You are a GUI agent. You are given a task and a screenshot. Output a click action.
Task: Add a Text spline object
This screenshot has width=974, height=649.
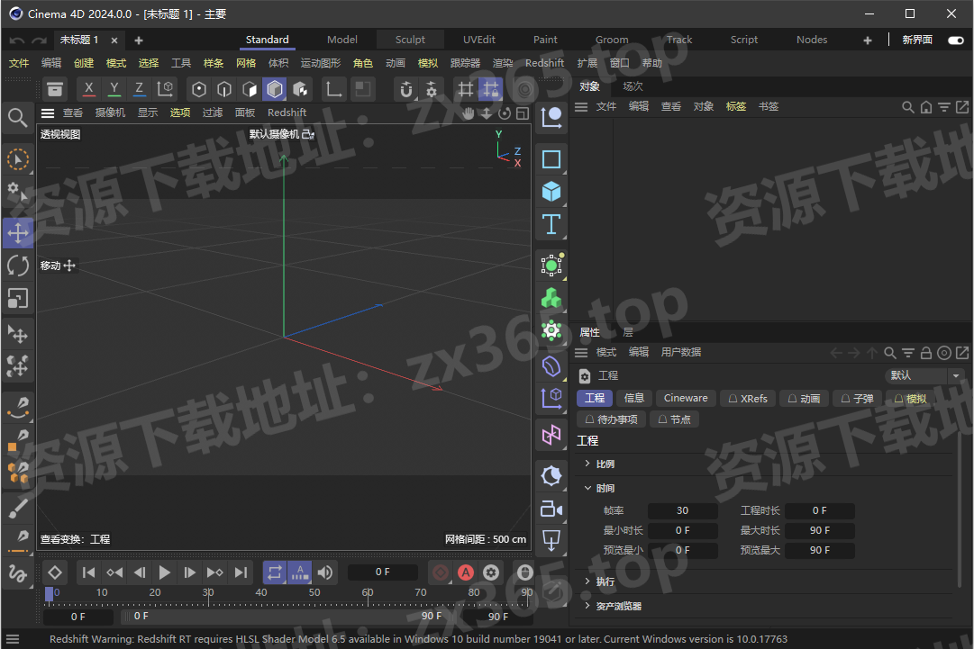pyautogui.click(x=551, y=224)
